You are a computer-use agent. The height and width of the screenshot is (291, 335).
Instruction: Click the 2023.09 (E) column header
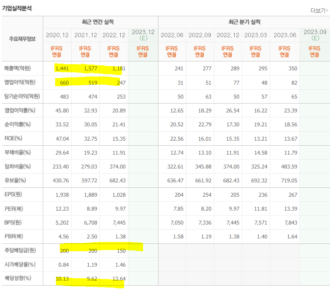[x=315, y=35]
